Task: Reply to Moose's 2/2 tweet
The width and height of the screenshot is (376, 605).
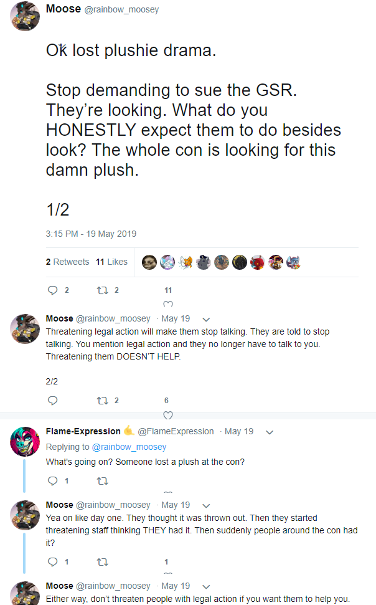Action: pyautogui.click(x=53, y=400)
